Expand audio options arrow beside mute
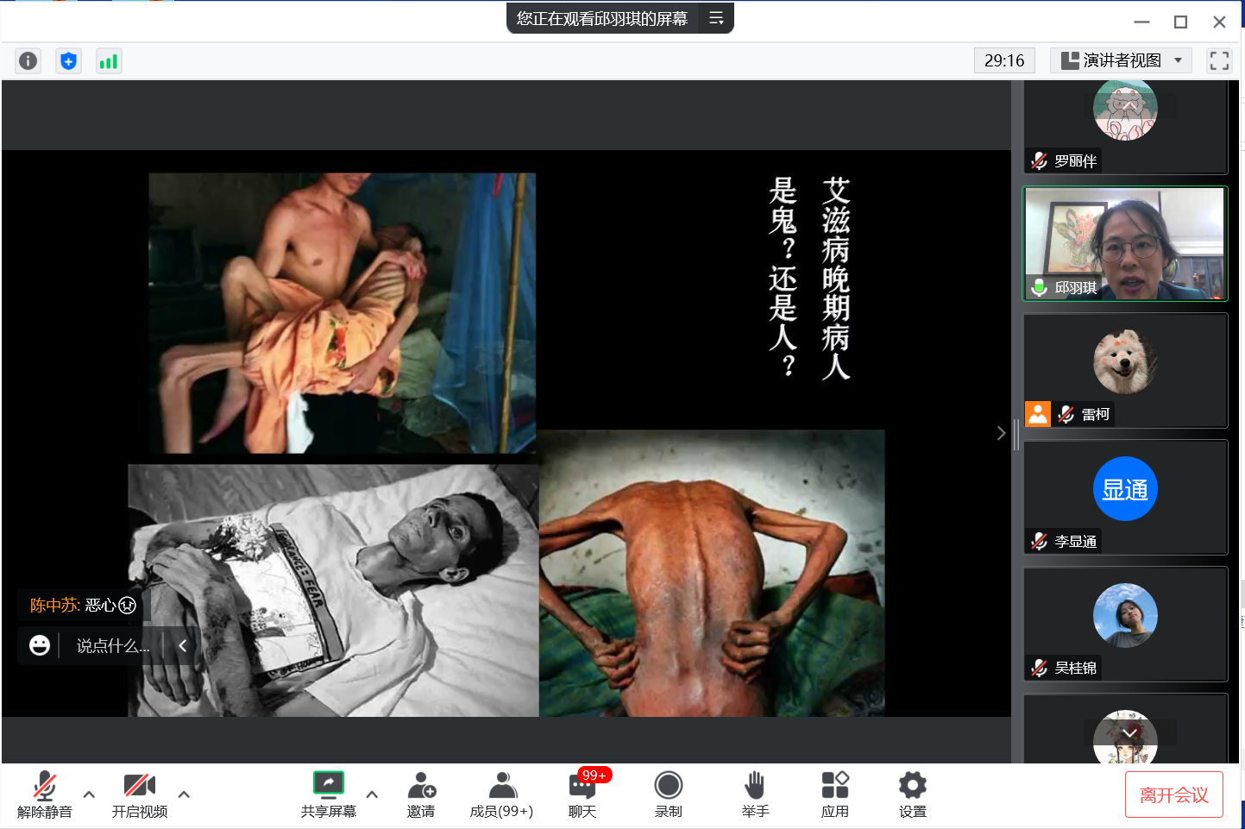Viewport: 1245px width, 829px height. pos(89,794)
